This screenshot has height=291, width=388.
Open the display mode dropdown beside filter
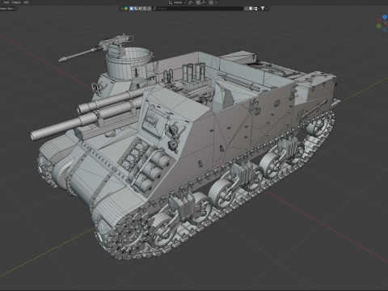(255, 8)
